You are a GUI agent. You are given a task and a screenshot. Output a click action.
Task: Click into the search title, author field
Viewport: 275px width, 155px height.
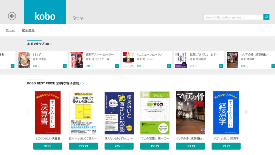tap(233, 17)
